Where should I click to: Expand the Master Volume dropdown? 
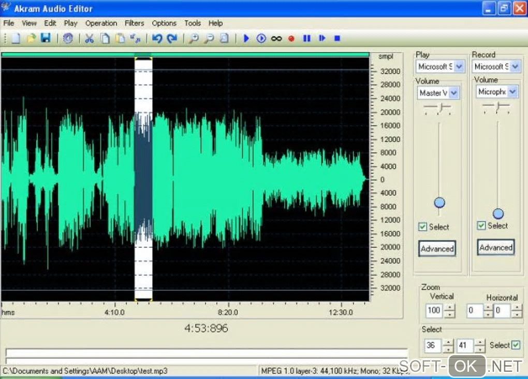(453, 93)
